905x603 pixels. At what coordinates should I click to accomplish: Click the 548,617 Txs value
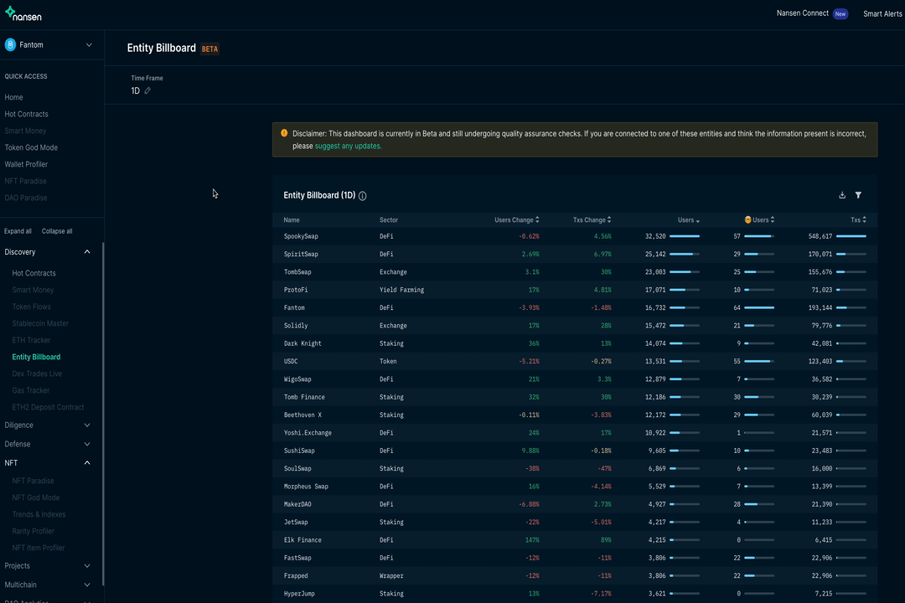tap(820, 236)
